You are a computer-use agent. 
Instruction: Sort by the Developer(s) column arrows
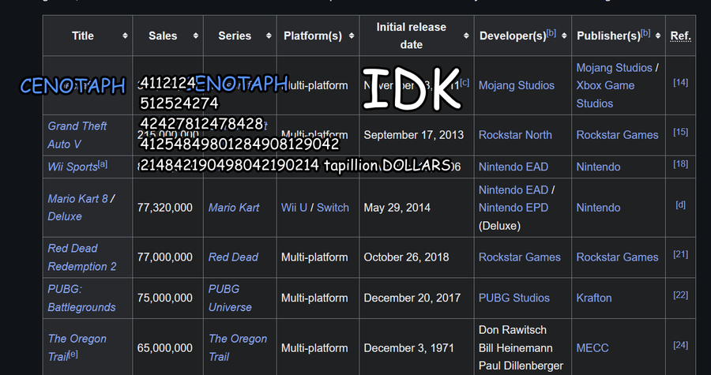[564, 36]
